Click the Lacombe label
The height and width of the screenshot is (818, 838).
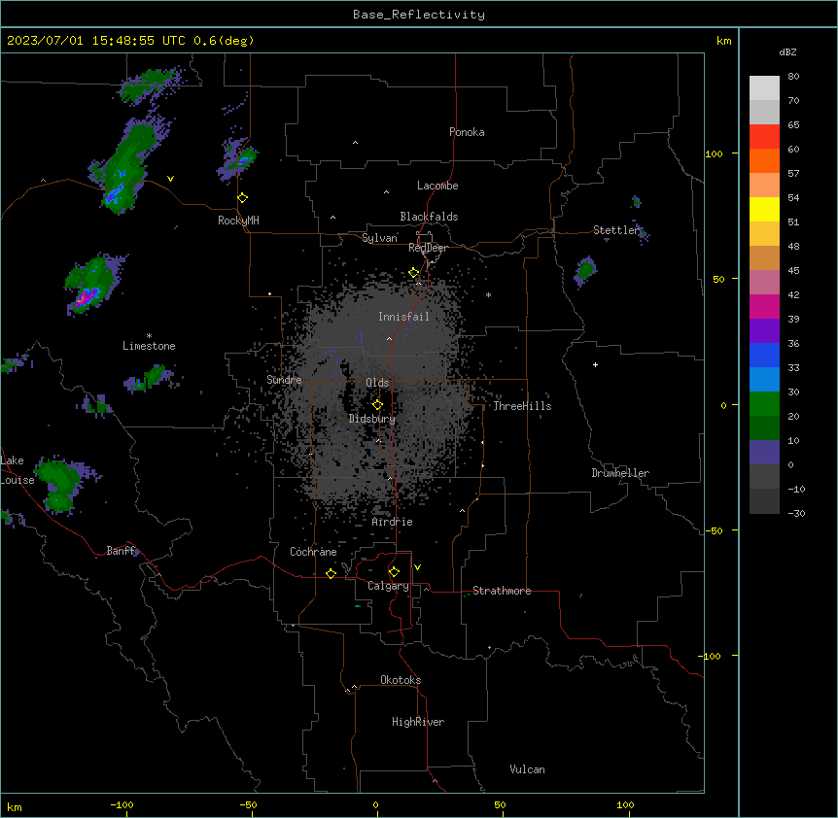pyautogui.click(x=437, y=186)
